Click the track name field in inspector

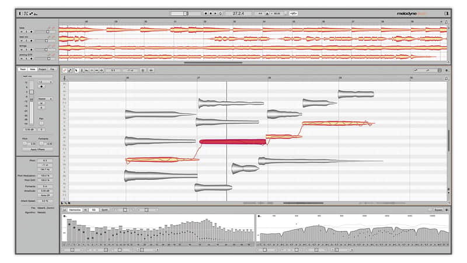(37, 77)
